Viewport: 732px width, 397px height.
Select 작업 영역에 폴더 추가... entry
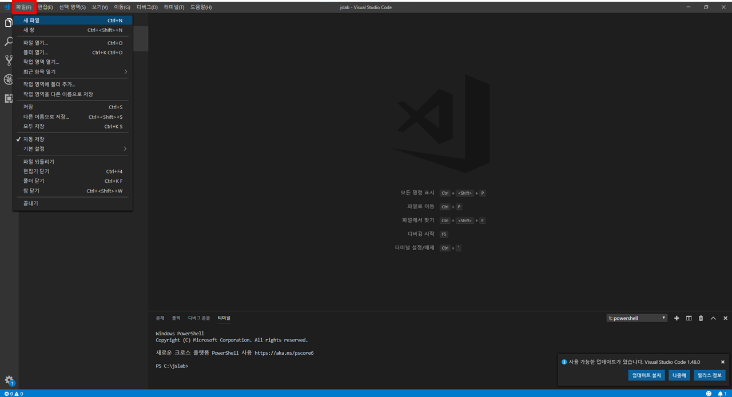(x=73, y=85)
